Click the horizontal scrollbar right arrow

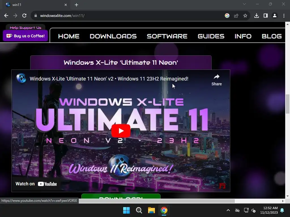[x=283, y=201]
